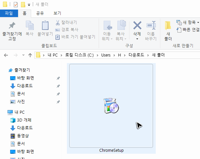Click the Paste (붙여넣기) clipboard icon

[x=45, y=25]
